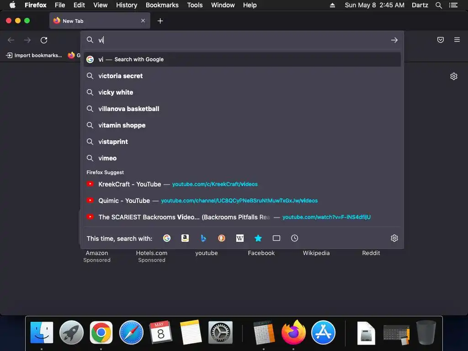This screenshot has height=351, width=468.
Task: Search with DuckDuckGo one-off icon
Action: 222,238
